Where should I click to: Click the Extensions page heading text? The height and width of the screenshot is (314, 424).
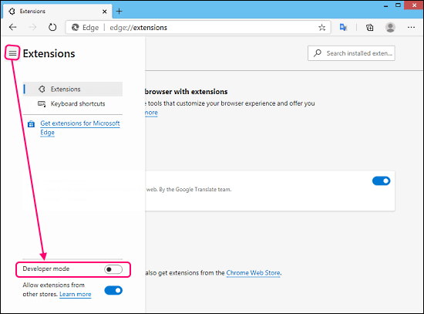point(49,53)
